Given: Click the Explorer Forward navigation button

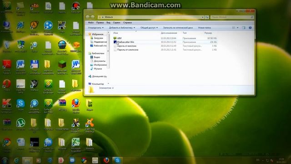Looking at the screenshot, I should 93,17.
